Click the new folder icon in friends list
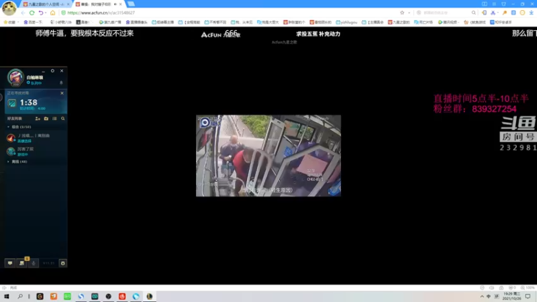Viewport: 537px width, 302px height. (x=46, y=119)
